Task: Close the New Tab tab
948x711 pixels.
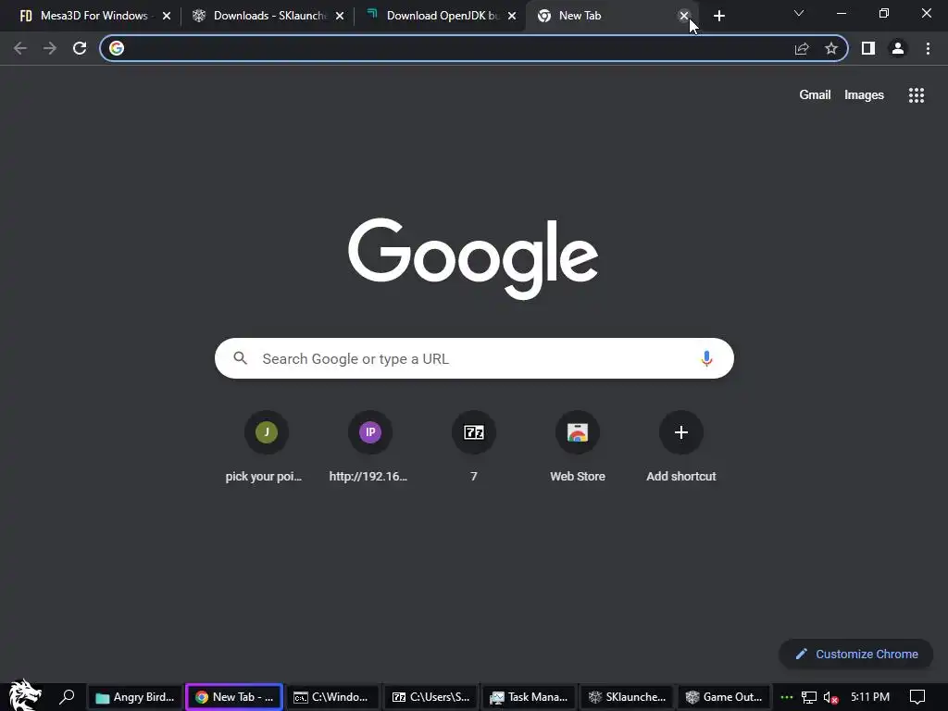Action: (x=684, y=16)
